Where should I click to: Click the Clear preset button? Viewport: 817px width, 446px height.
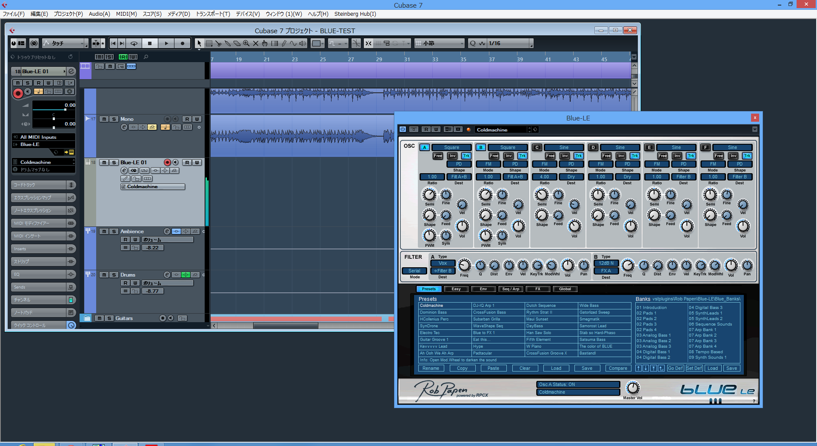(x=525, y=369)
